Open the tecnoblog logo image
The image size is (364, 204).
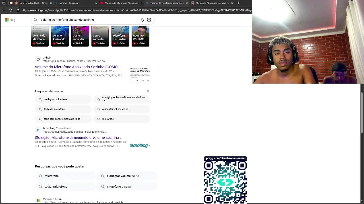pyautogui.click(x=140, y=145)
